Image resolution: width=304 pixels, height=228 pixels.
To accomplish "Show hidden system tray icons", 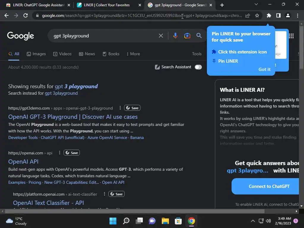I will pyautogui.click(x=253, y=221).
